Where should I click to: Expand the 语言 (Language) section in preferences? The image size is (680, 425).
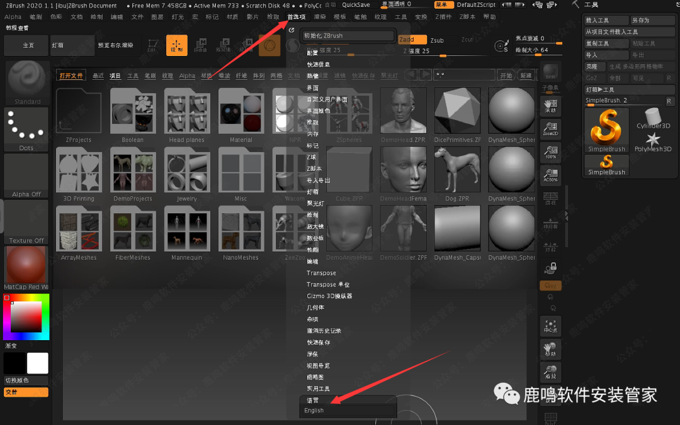point(313,400)
